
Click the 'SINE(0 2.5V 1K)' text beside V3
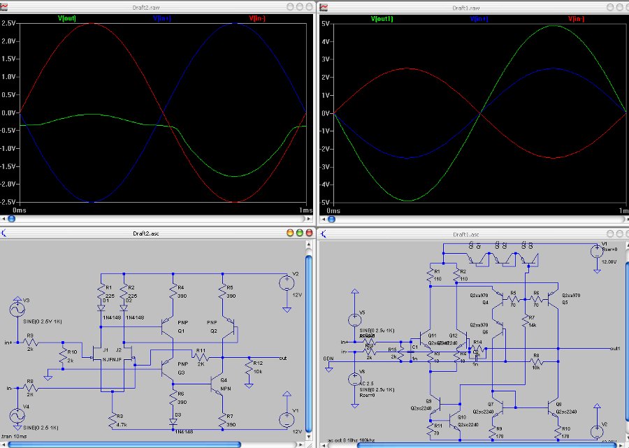tap(43, 321)
